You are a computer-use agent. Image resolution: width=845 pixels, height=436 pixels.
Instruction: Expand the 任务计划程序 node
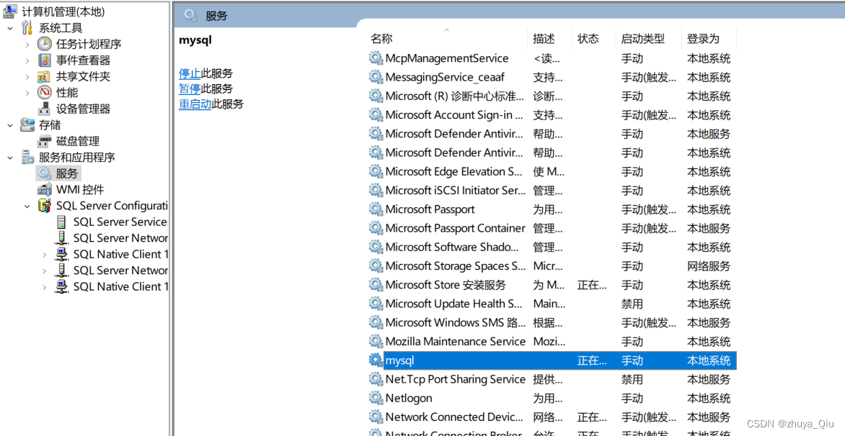point(27,44)
